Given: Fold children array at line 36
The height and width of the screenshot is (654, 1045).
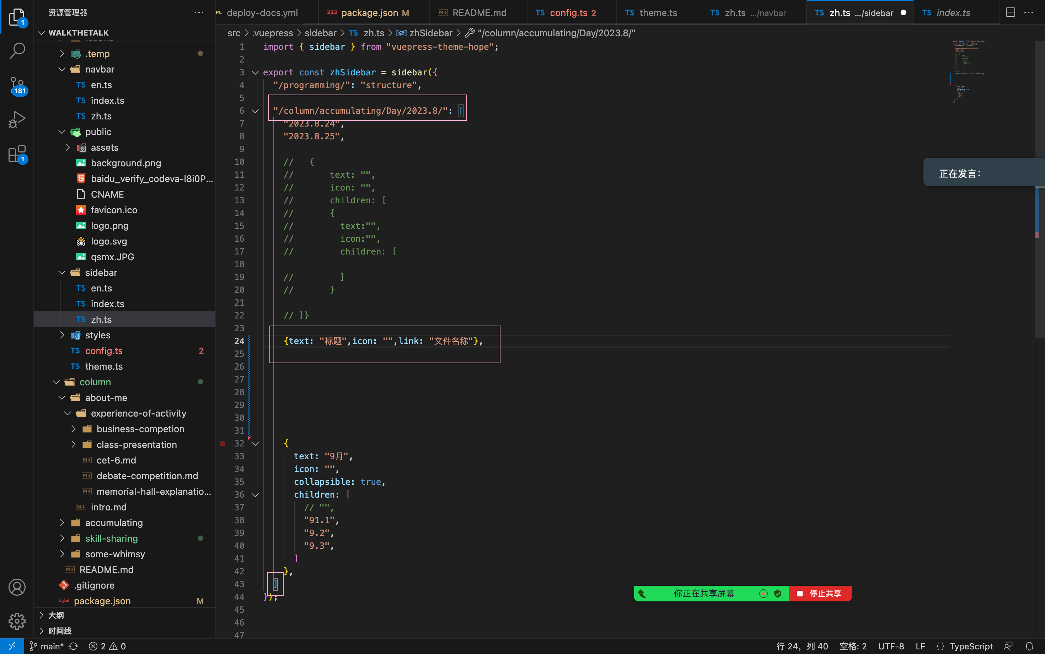Looking at the screenshot, I should click(255, 494).
